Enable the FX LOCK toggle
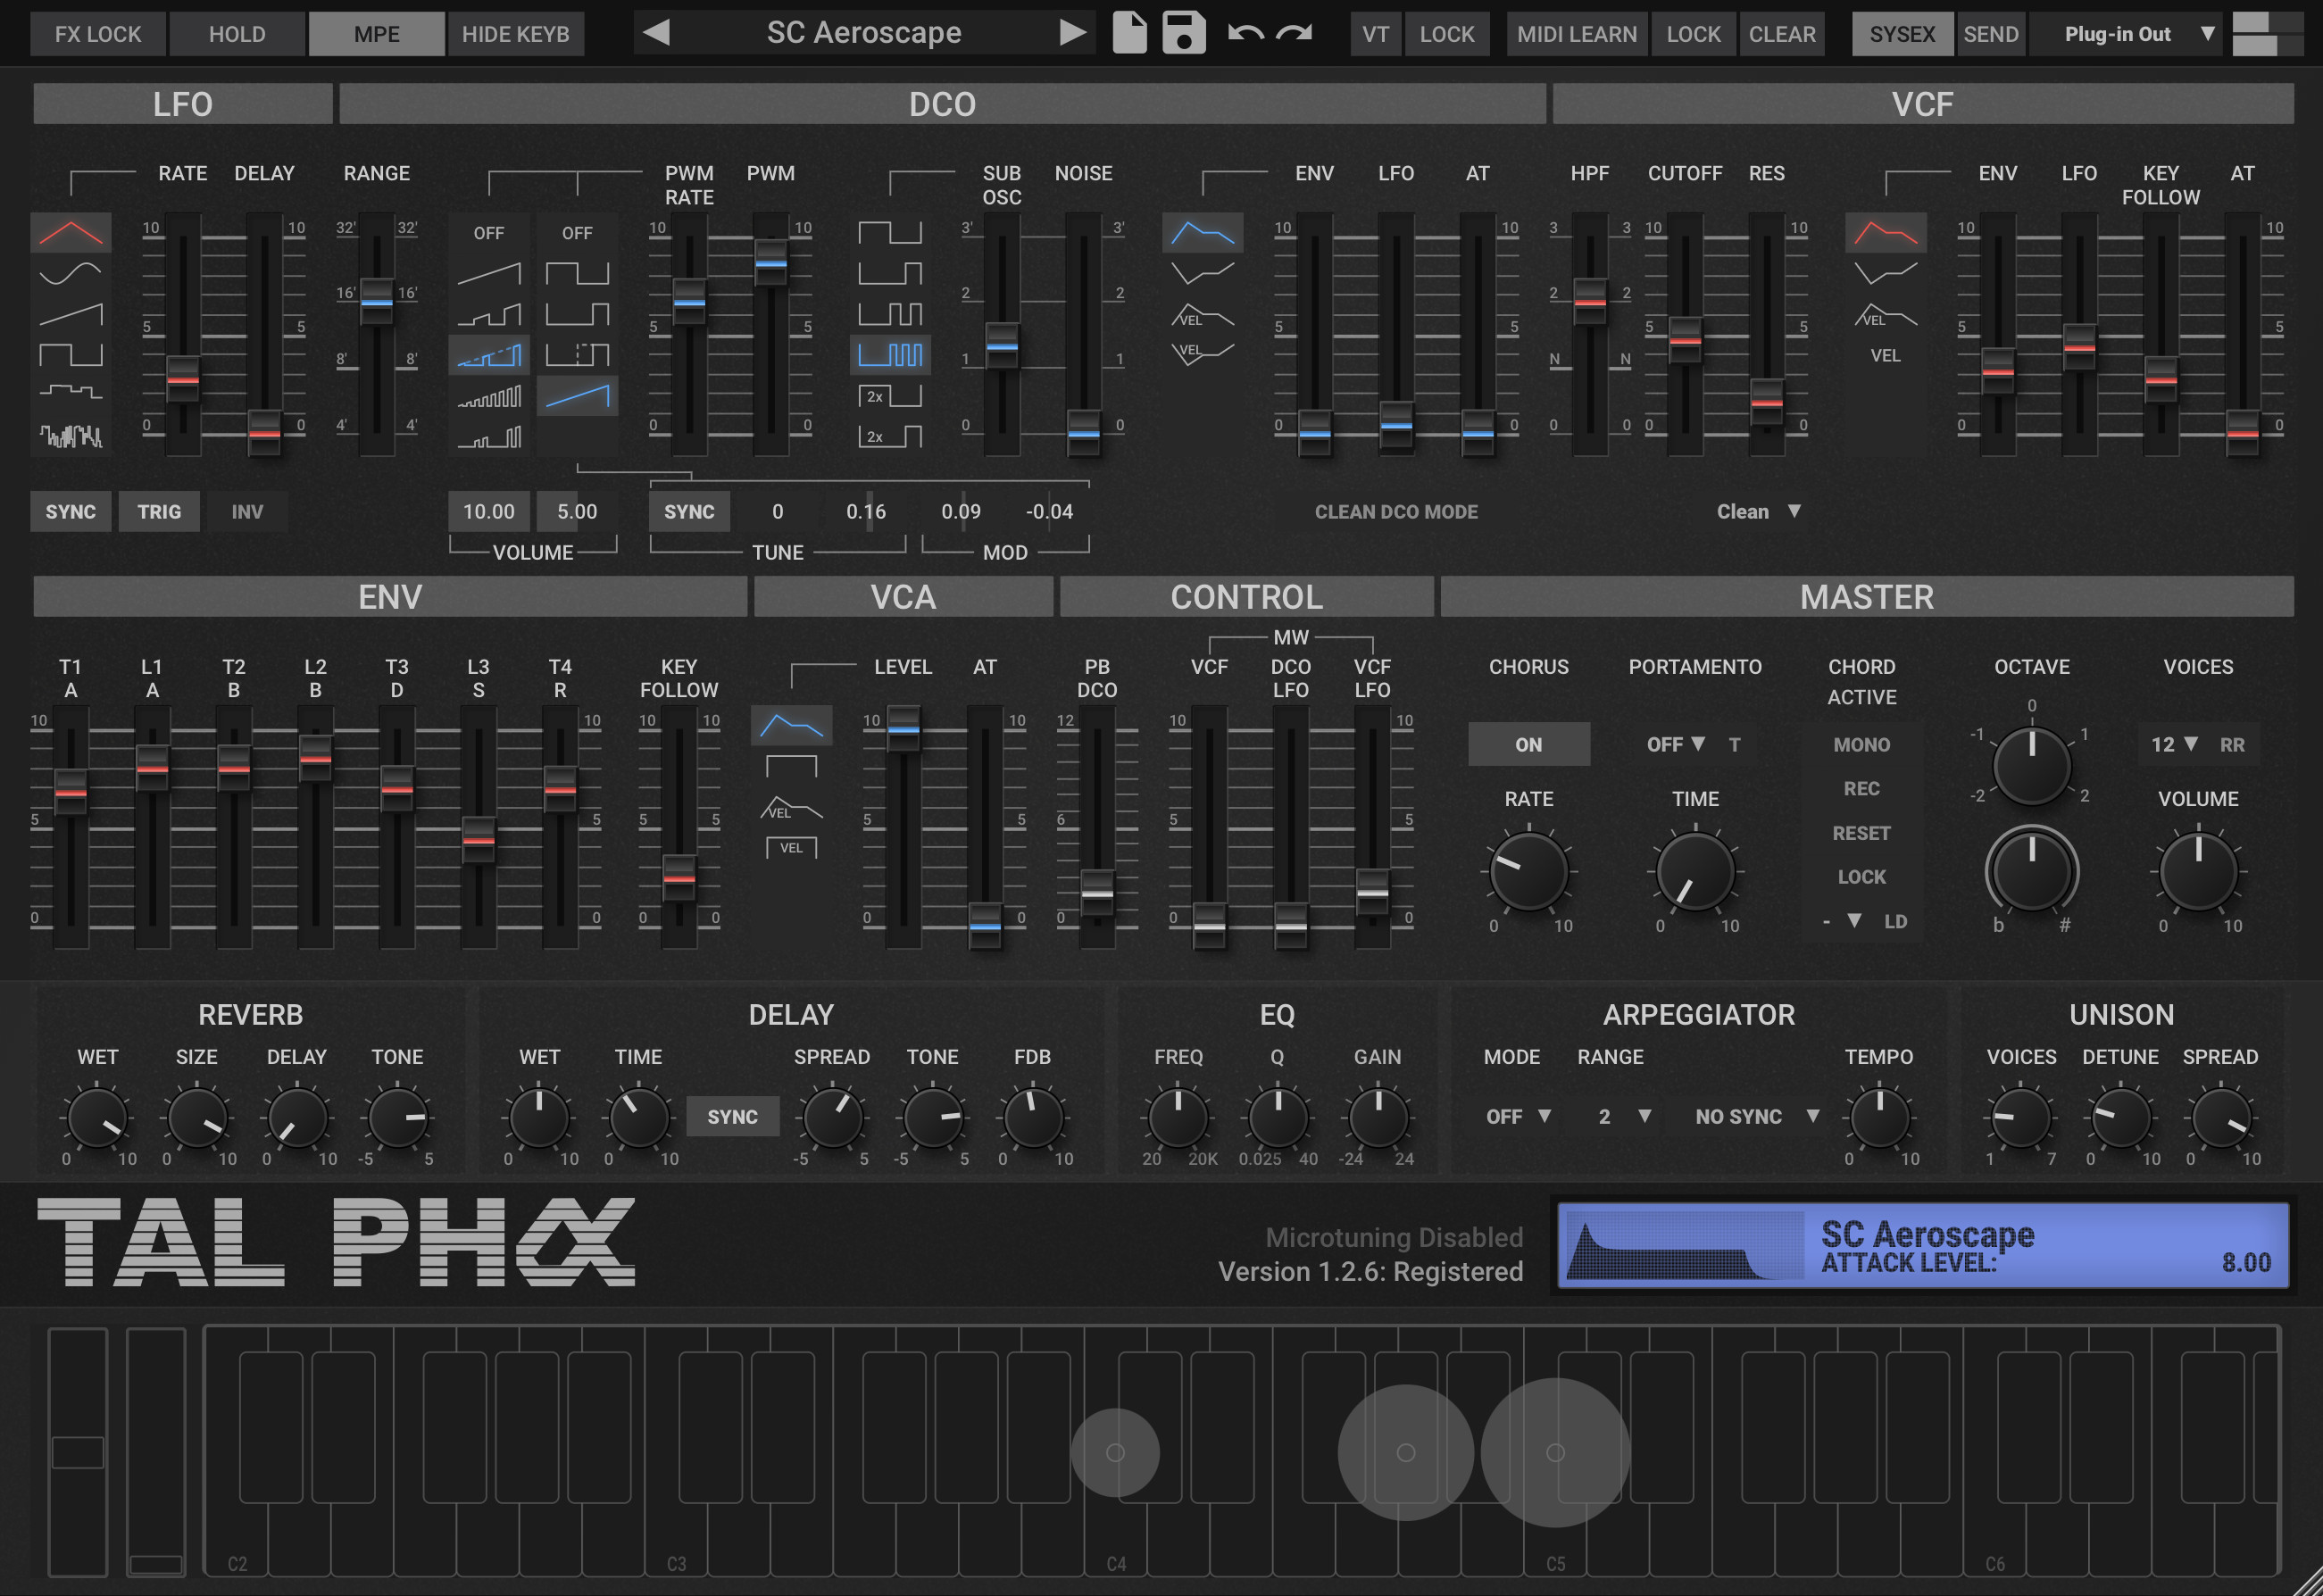The width and height of the screenshot is (2323, 1596). click(x=98, y=34)
